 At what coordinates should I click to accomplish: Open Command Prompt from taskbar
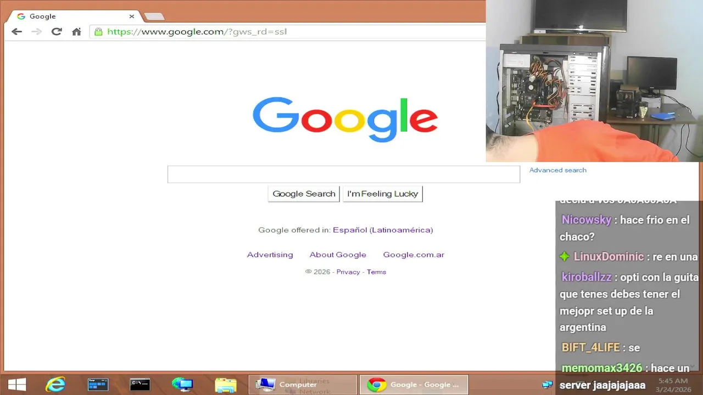pyautogui.click(x=140, y=385)
